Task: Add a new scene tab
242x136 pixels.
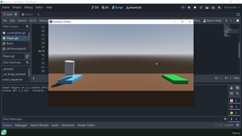Action: click(x=39, y=14)
